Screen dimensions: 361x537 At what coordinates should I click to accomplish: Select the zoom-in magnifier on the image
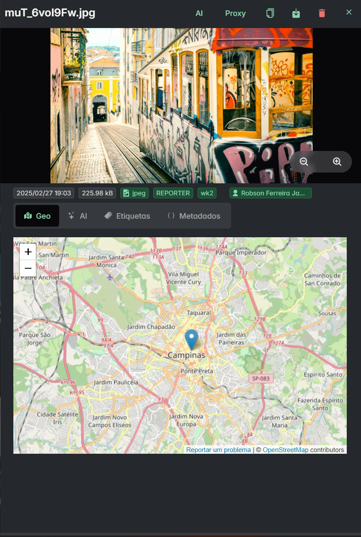(336, 161)
